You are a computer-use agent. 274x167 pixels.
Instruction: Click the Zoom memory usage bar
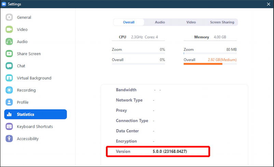tap(210, 54)
